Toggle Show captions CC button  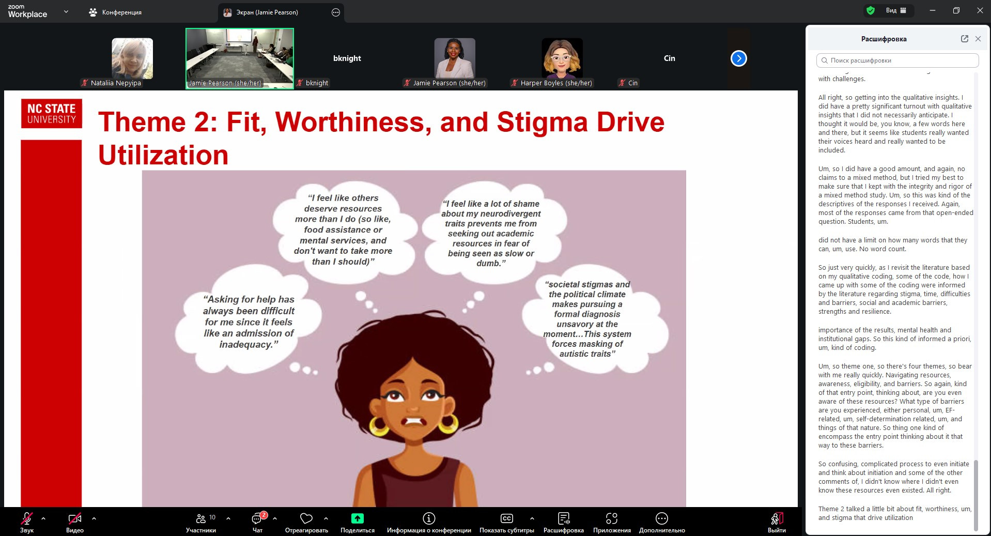(x=506, y=518)
